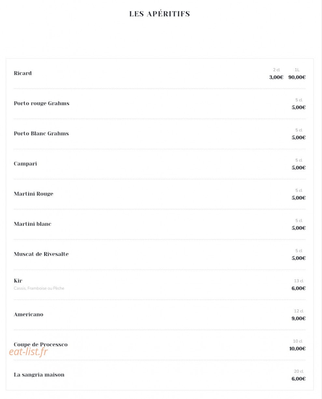This screenshot has width=322, height=399.
Task: Click the Campari item name
Action: pos(25,164)
